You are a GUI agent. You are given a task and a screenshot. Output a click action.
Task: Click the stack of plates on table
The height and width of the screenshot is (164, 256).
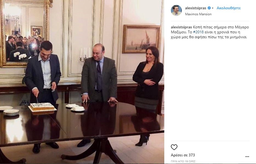[x=11, y=112]
